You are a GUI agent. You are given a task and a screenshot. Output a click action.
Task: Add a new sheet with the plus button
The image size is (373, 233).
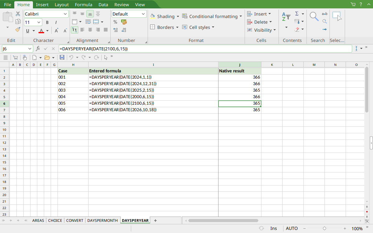click(155, 220)
